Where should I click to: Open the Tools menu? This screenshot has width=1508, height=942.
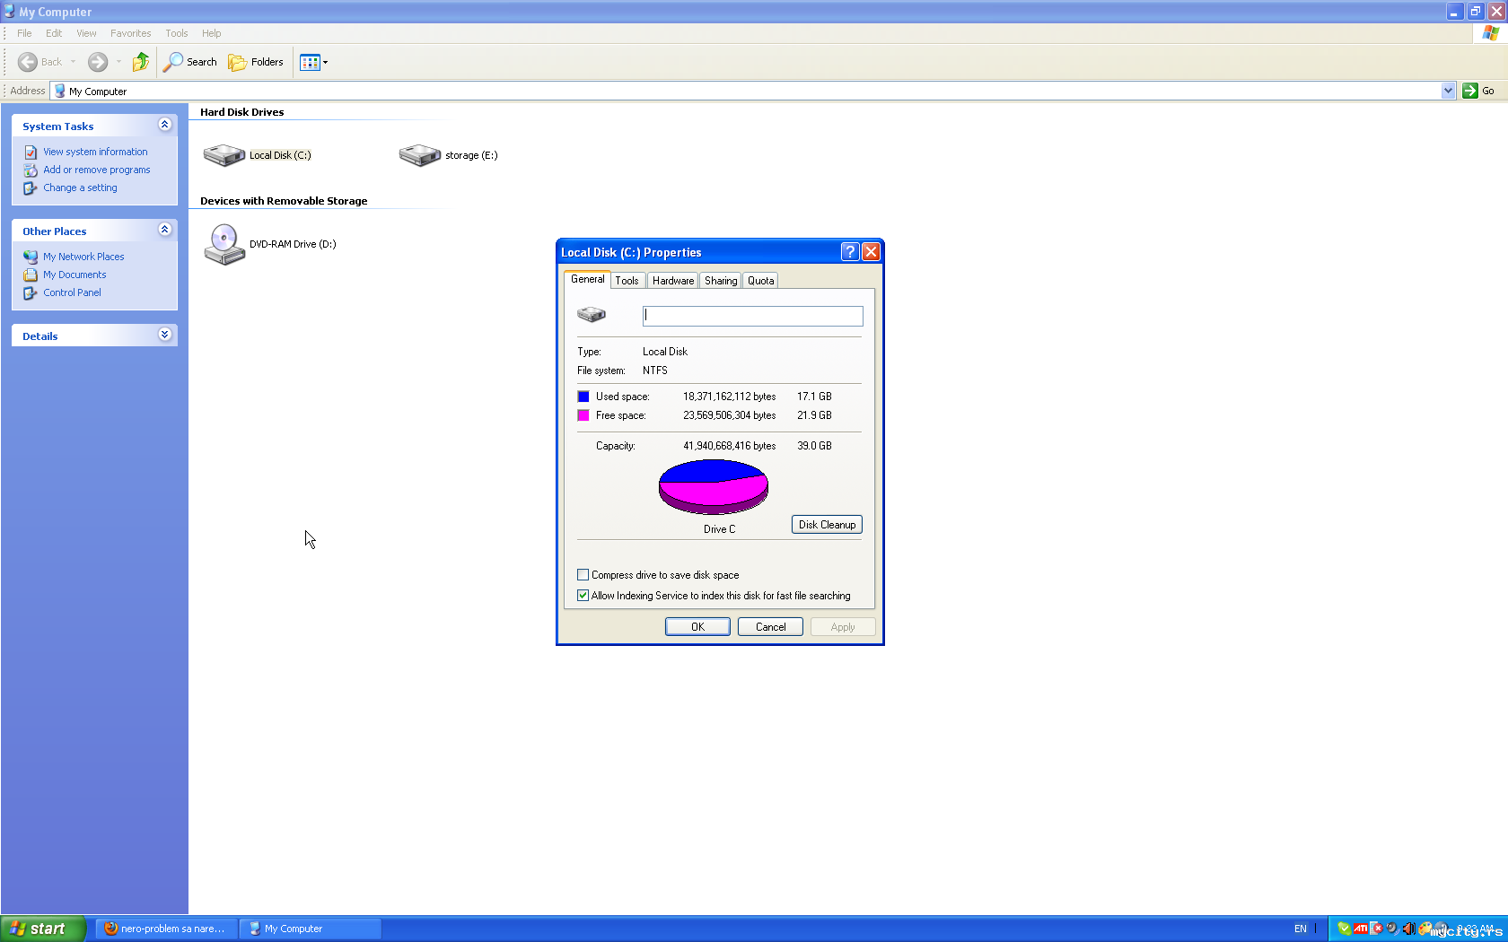(177, 33)
